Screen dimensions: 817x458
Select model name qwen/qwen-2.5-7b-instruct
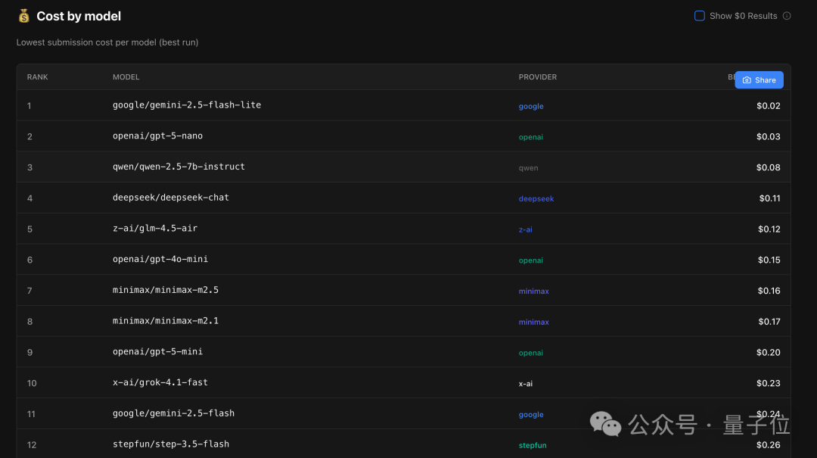[179, 167]
